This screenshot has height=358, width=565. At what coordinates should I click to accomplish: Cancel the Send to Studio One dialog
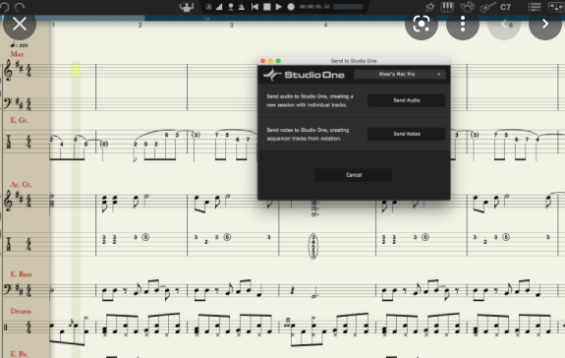pyautogui.click(x=354, y=175)
